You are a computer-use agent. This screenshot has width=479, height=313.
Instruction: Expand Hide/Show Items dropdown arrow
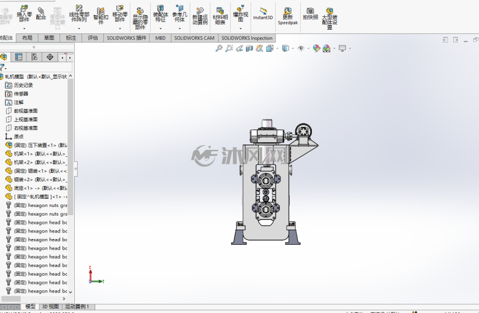pos(308,48)
